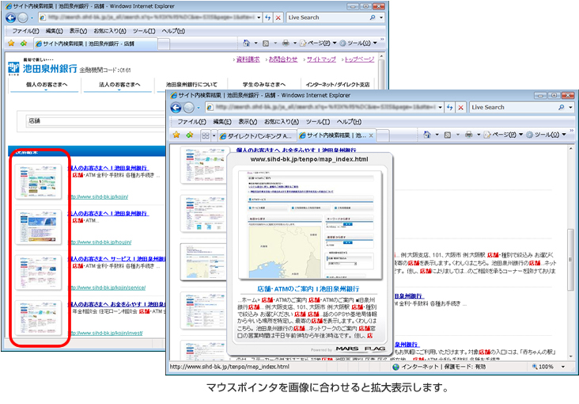579x404 pixels.
Task: Click Print icon in front window toolbar
Action: (x=468, y=135)
